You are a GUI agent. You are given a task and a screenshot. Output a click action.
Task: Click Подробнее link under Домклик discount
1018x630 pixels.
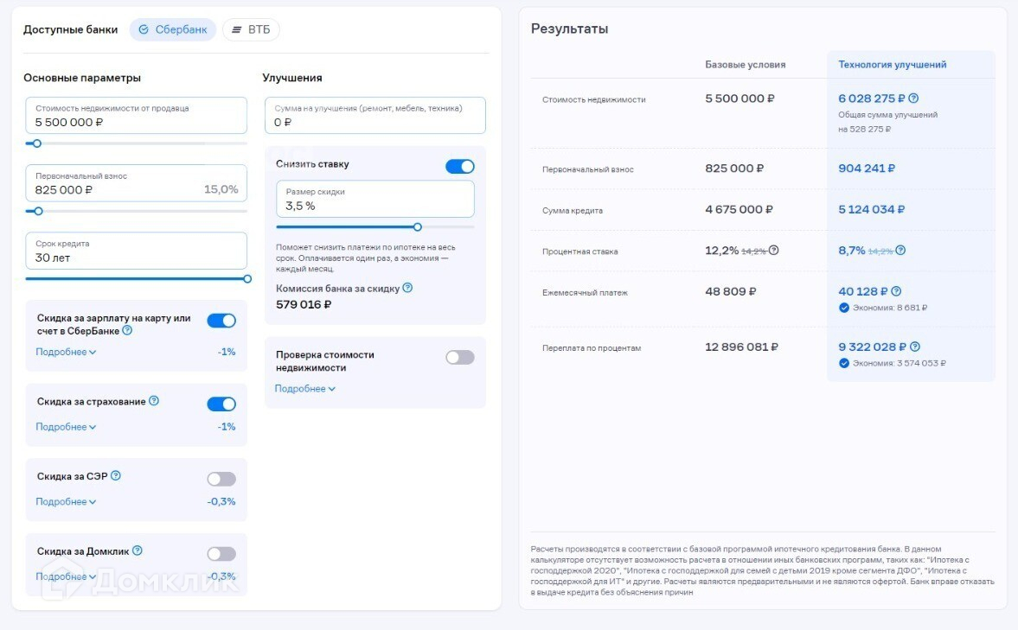[x=66, y=576]
